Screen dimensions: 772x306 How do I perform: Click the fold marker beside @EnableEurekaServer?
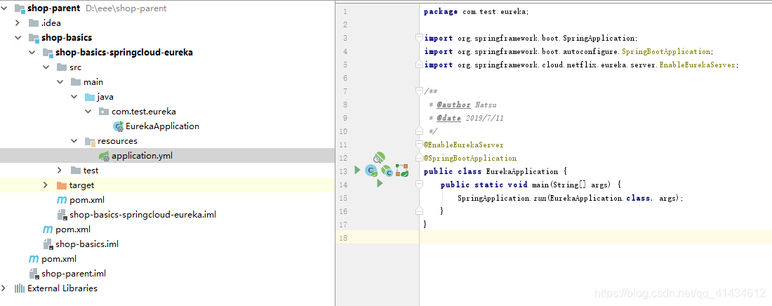pyautogui.click(x=419, y=145)
